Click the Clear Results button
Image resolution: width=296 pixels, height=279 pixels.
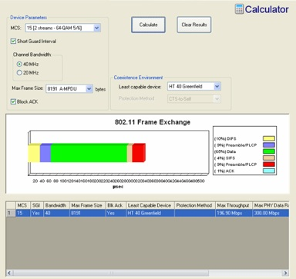pyautogui.click(x=194, y=25)
